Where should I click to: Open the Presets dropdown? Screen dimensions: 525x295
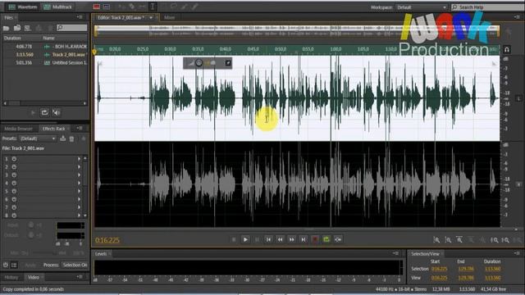[38, 138]
